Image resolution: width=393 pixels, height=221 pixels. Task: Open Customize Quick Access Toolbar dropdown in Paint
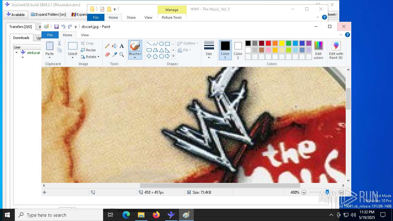(x=76, y=27)
